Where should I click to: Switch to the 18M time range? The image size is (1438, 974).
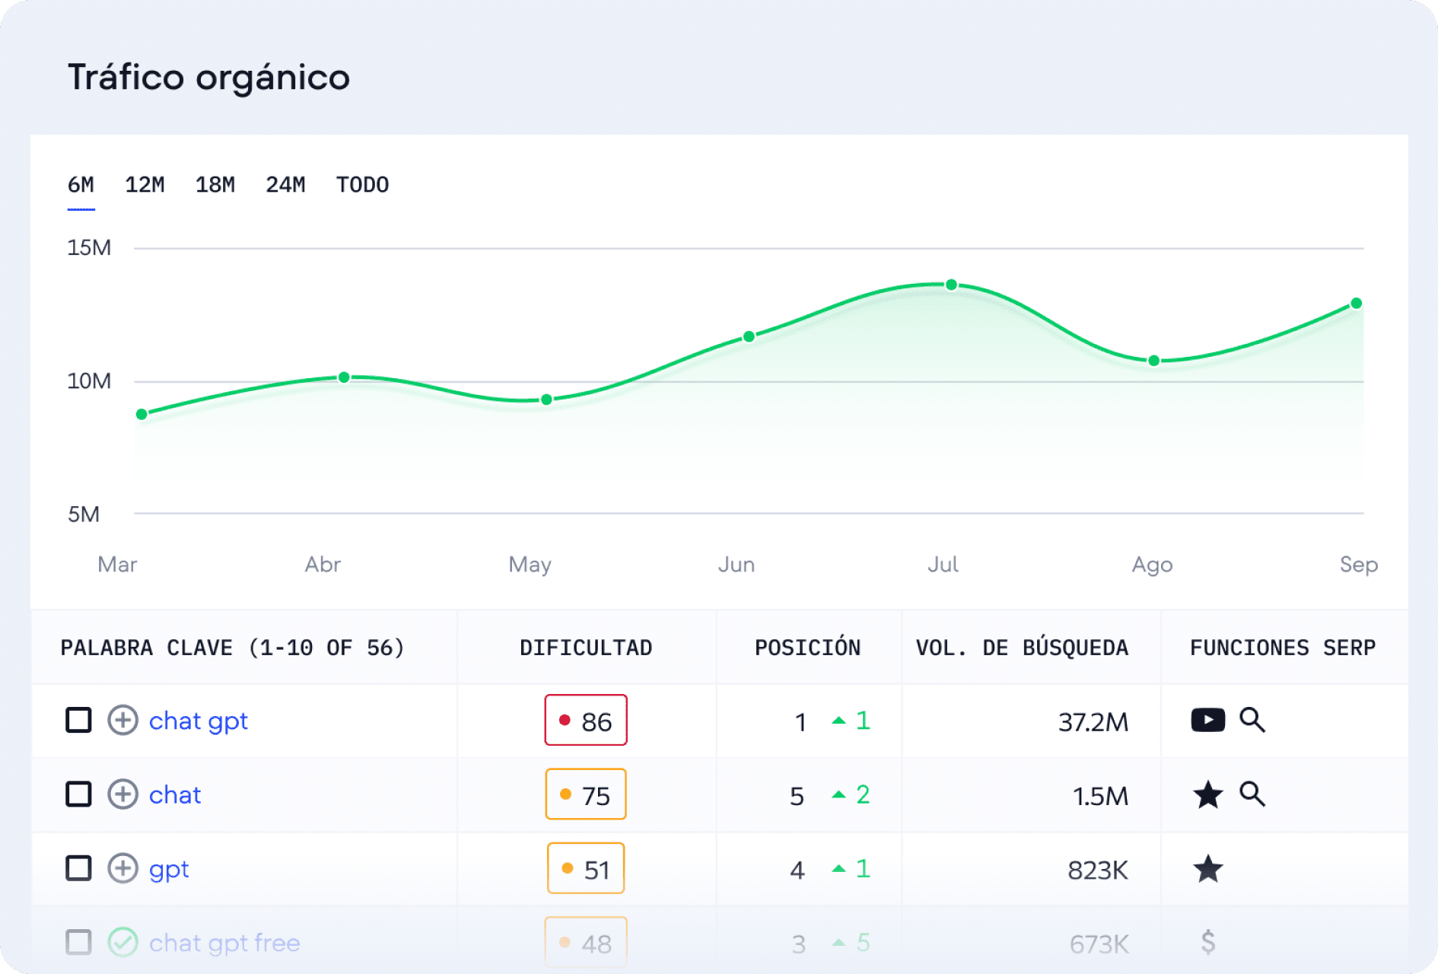point(215,185)
